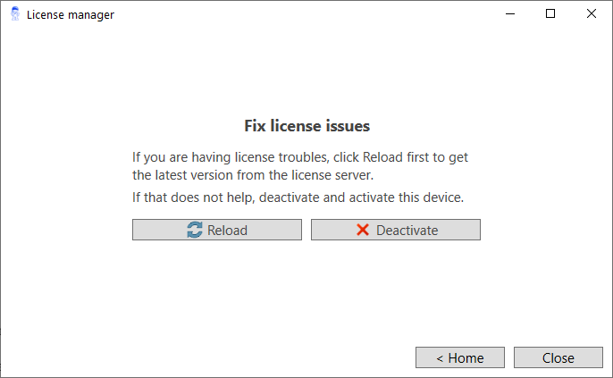Click the "If that does not help" sentence
This screenshot has width=613, height=378.
(x=298, y=197)
